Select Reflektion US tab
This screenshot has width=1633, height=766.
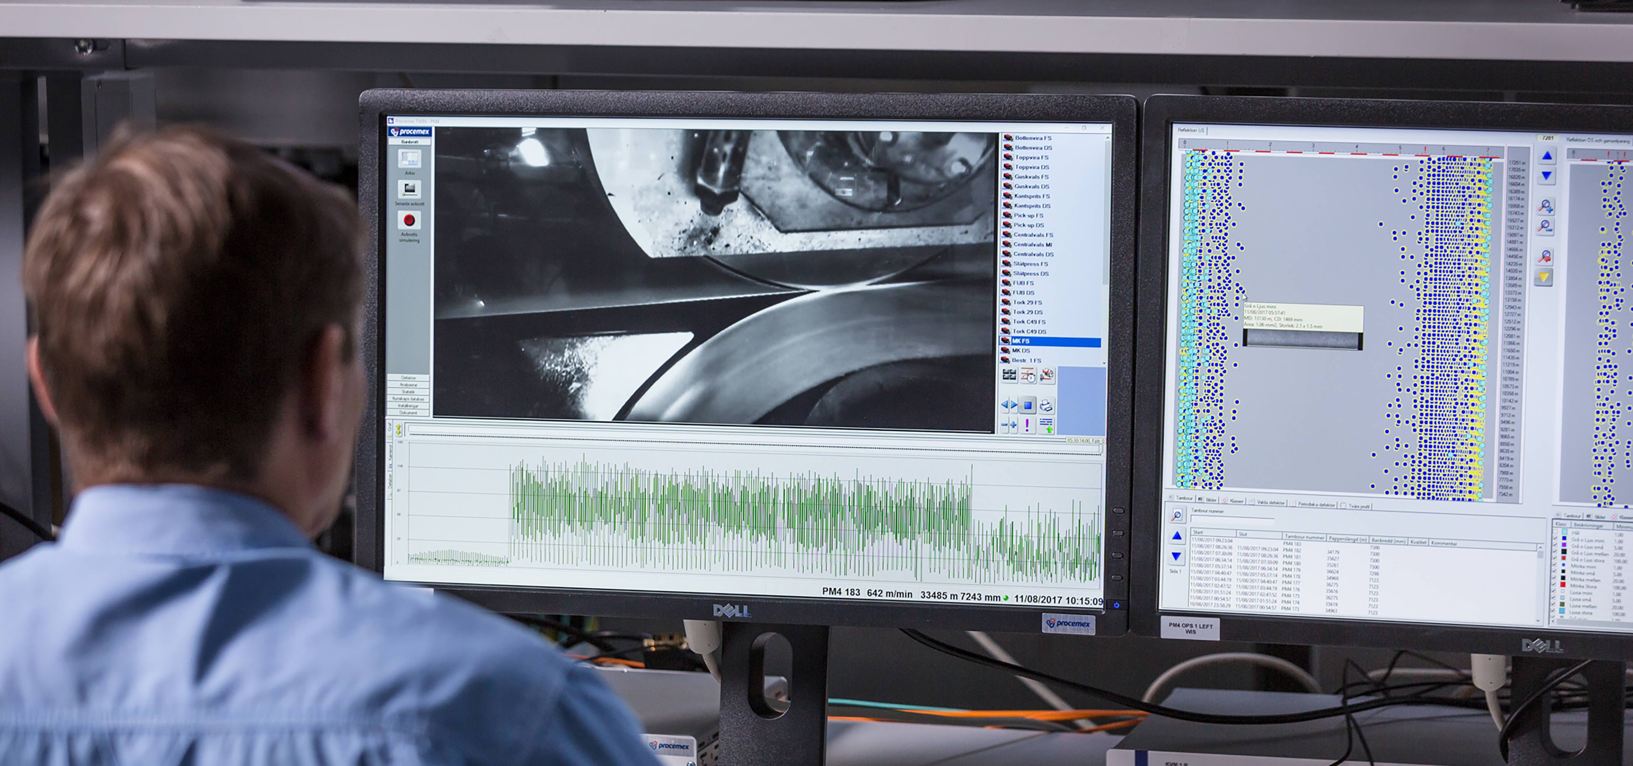[1191, 130]
